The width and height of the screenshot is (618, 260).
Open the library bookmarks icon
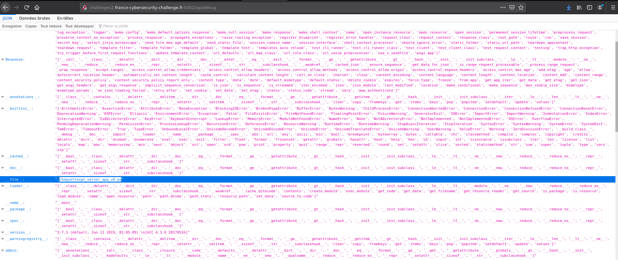tap(579, 7)
